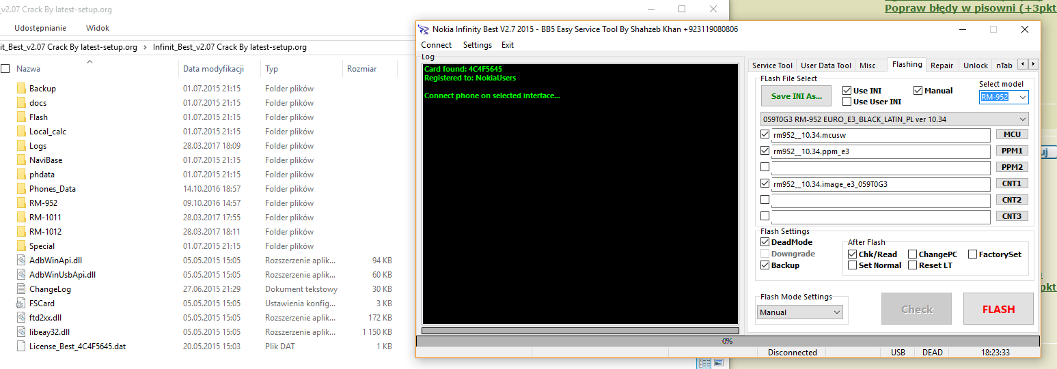
Task: Click the Exit menu item
Action: [508, 45]
